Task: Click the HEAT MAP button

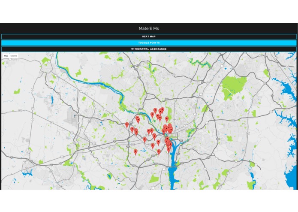Action: pos(149,36)
